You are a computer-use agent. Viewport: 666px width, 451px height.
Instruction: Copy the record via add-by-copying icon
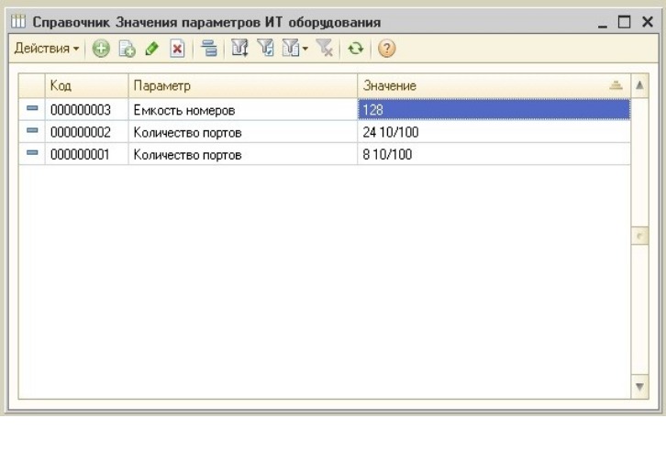(127, 49)
